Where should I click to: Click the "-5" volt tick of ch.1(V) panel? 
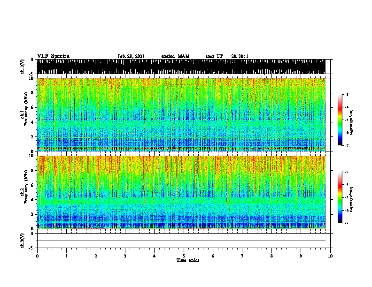click(31, 74)
